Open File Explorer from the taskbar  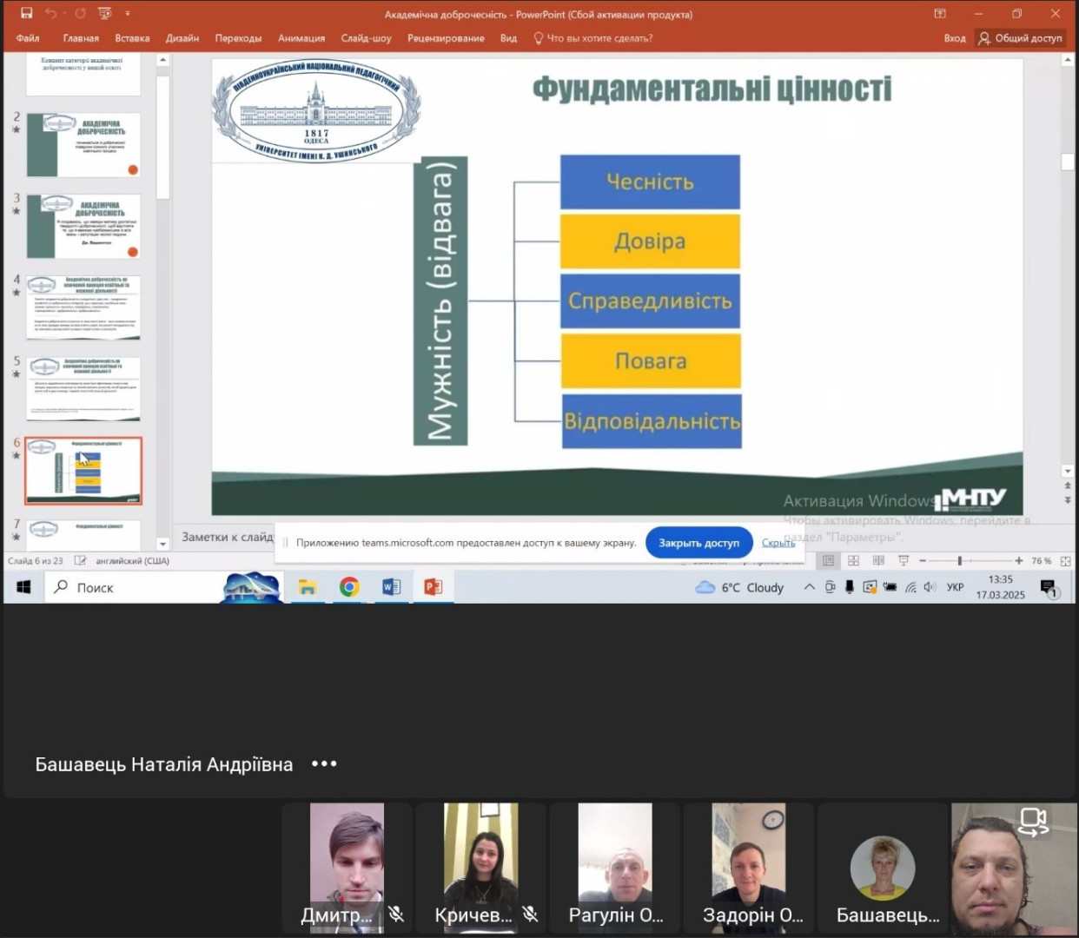click(307, 587)
